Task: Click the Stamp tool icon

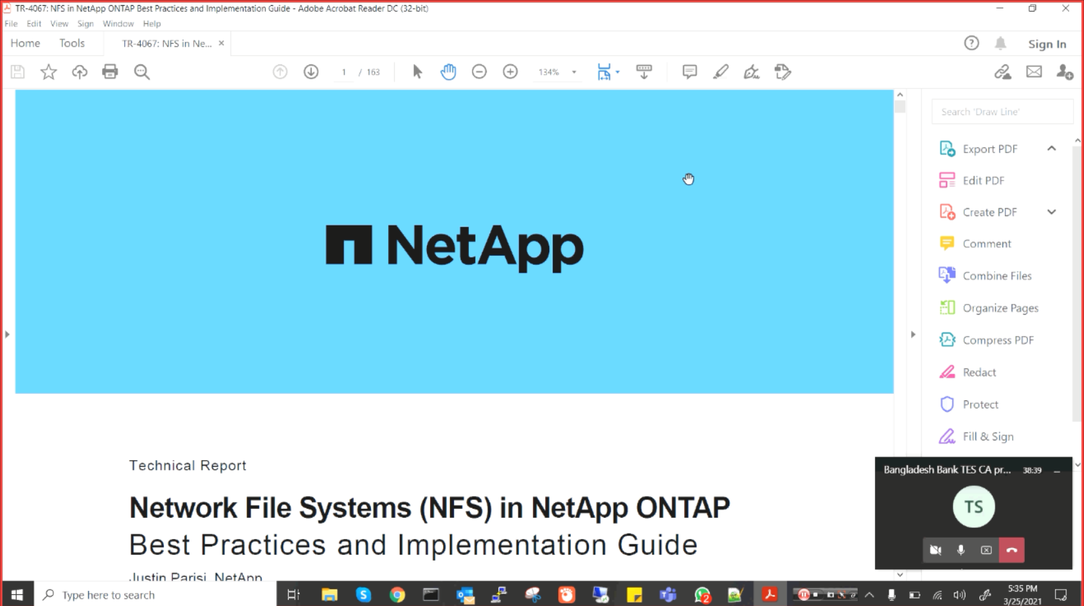Action: point(783,72)
